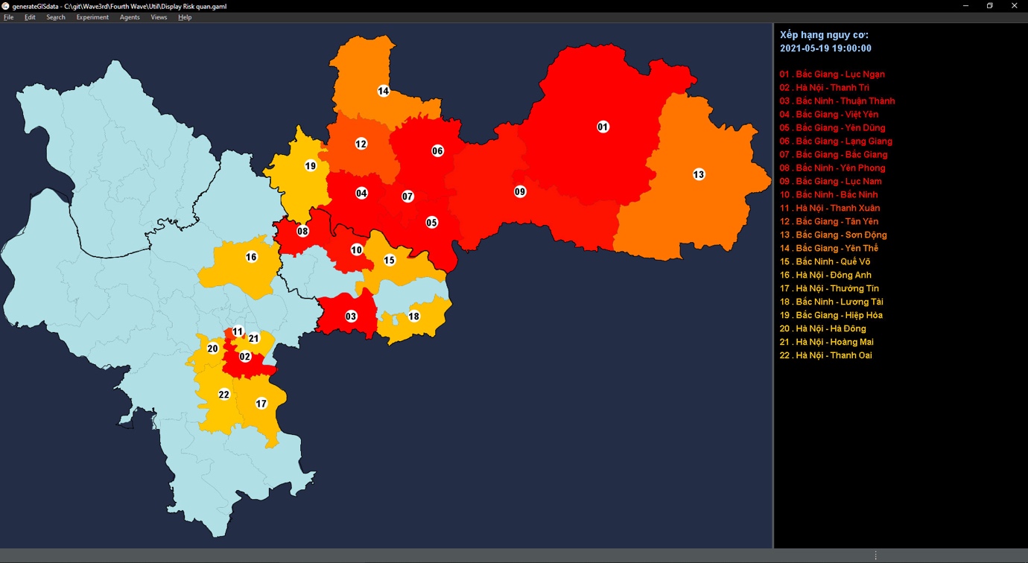Click list entry '02 . Hà Nội - Thanh Trì'
The image size is (1028, 563).
tap(824, 88)
